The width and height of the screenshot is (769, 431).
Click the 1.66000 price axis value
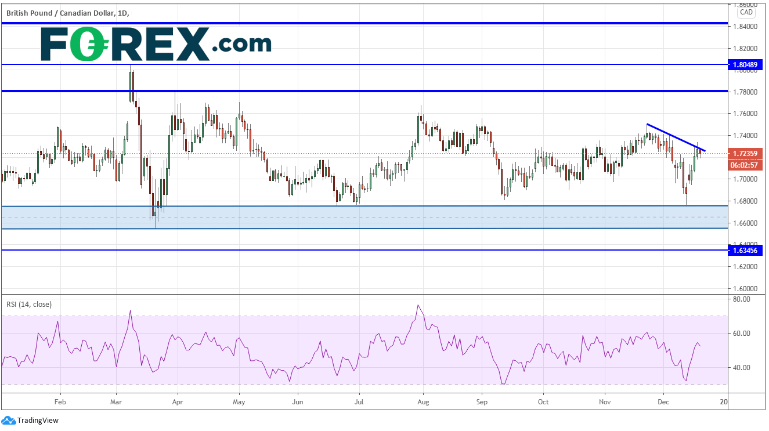coord(745,223)
